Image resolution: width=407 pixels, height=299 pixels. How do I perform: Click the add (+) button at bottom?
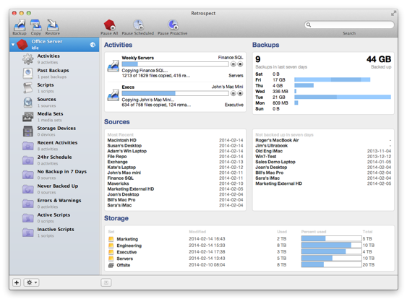point(17,282)
